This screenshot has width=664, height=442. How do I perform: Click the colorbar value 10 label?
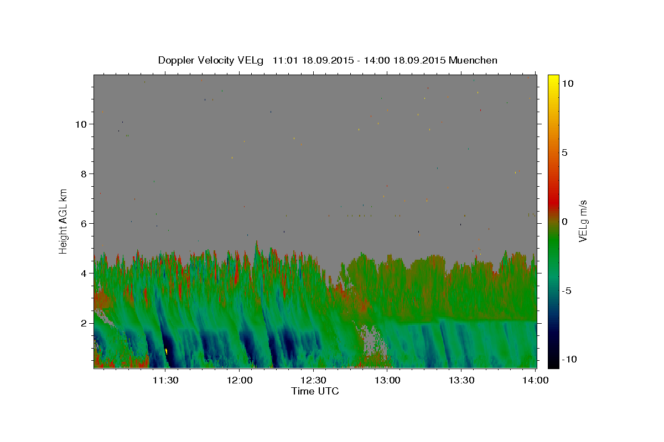(x=567, y=83)
